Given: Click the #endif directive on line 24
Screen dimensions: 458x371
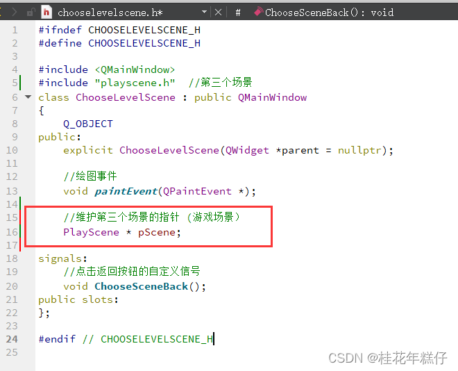Looking at the screenshot, I should click(x=57, y=339).
